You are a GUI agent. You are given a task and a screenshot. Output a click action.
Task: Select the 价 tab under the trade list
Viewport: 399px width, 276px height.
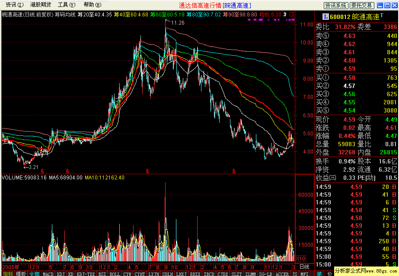329,273
